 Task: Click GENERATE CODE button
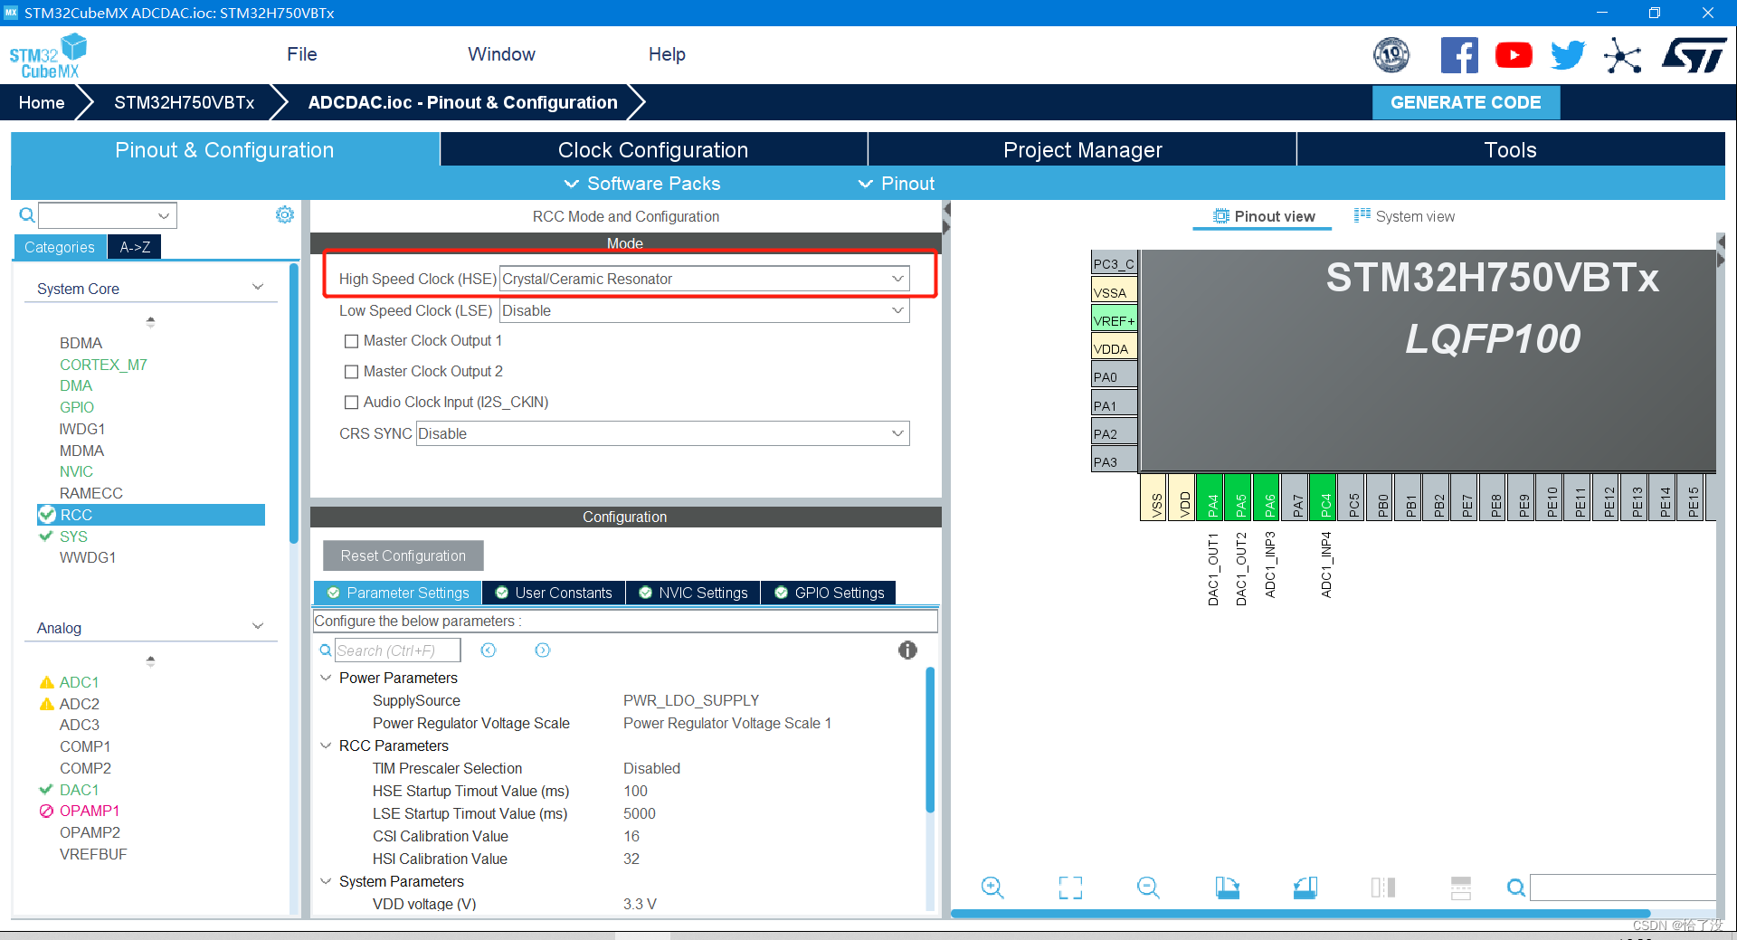[x=1466, y=102]
